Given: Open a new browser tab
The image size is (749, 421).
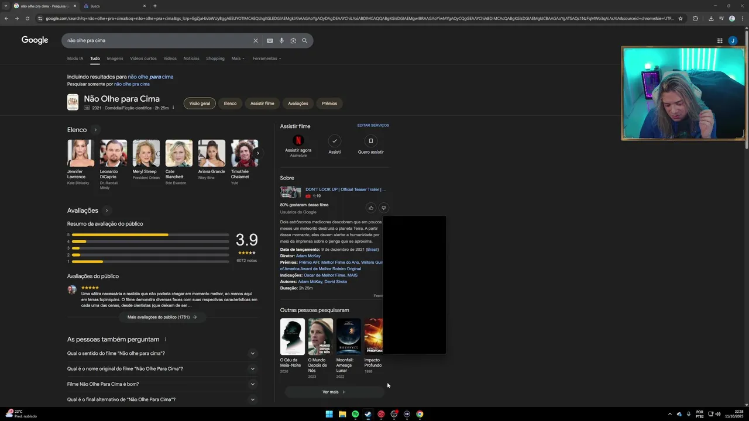Looking at the screenshot, I should click(154, 6).
